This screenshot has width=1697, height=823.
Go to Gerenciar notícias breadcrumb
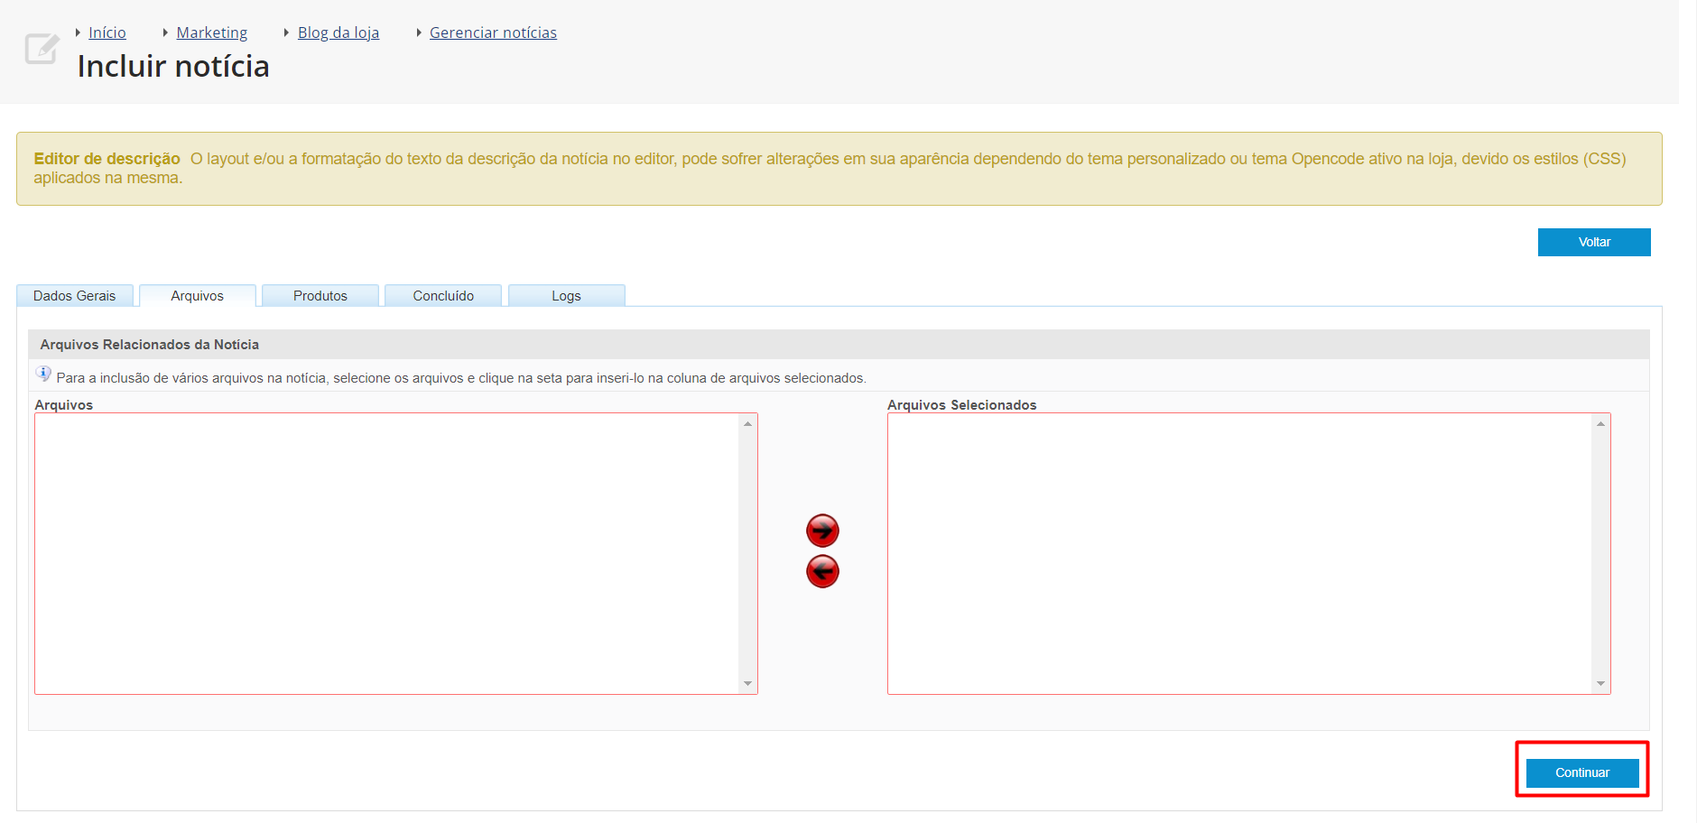click(x=493, y=32)
